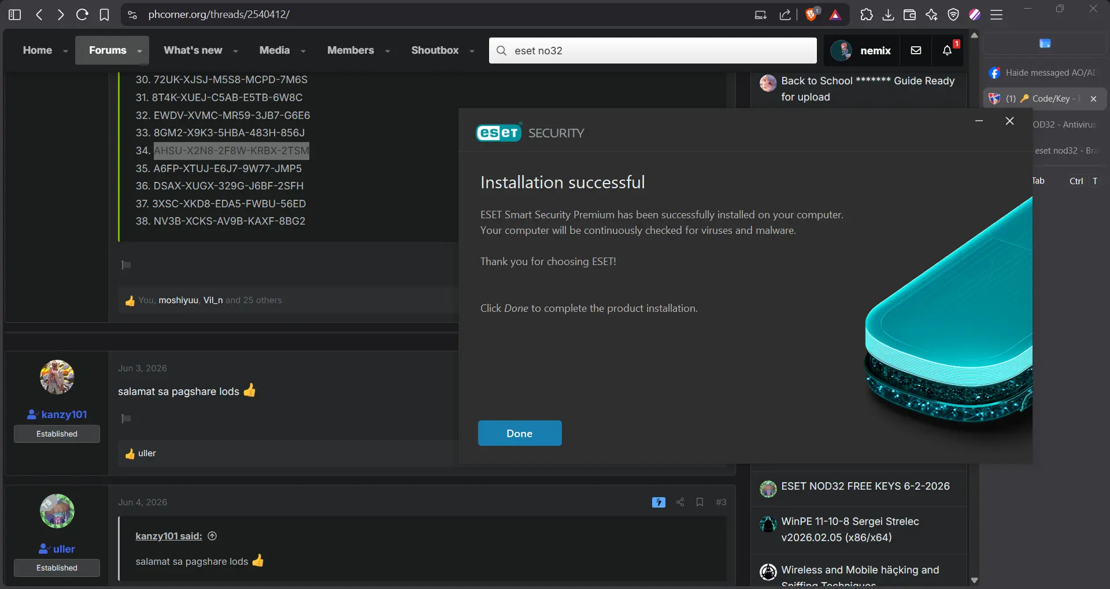Image resolution: width=1110 pixels, height=589 pixels.
Task: Open the Brave Rewards triangle icon
Action: [835, 14]
